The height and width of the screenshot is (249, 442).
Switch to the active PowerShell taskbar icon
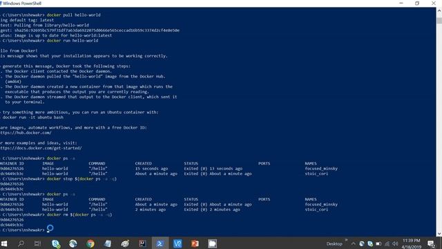(x=160, y=243)
